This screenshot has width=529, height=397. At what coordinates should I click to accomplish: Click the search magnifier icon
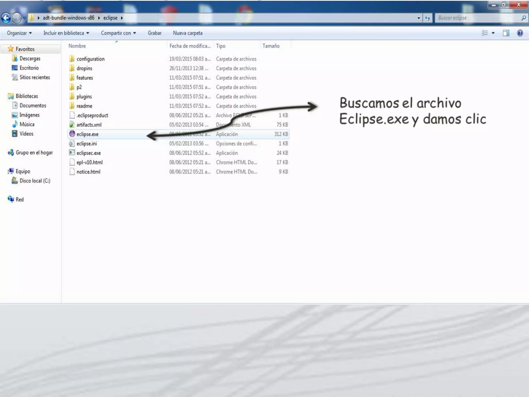523,18
